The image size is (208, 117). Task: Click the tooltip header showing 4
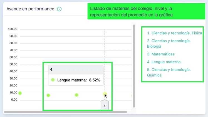[75, 69]
